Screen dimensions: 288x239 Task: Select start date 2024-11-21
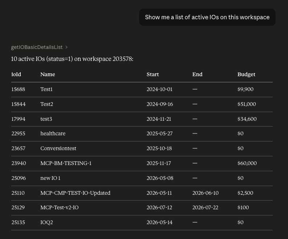[159, 119]
